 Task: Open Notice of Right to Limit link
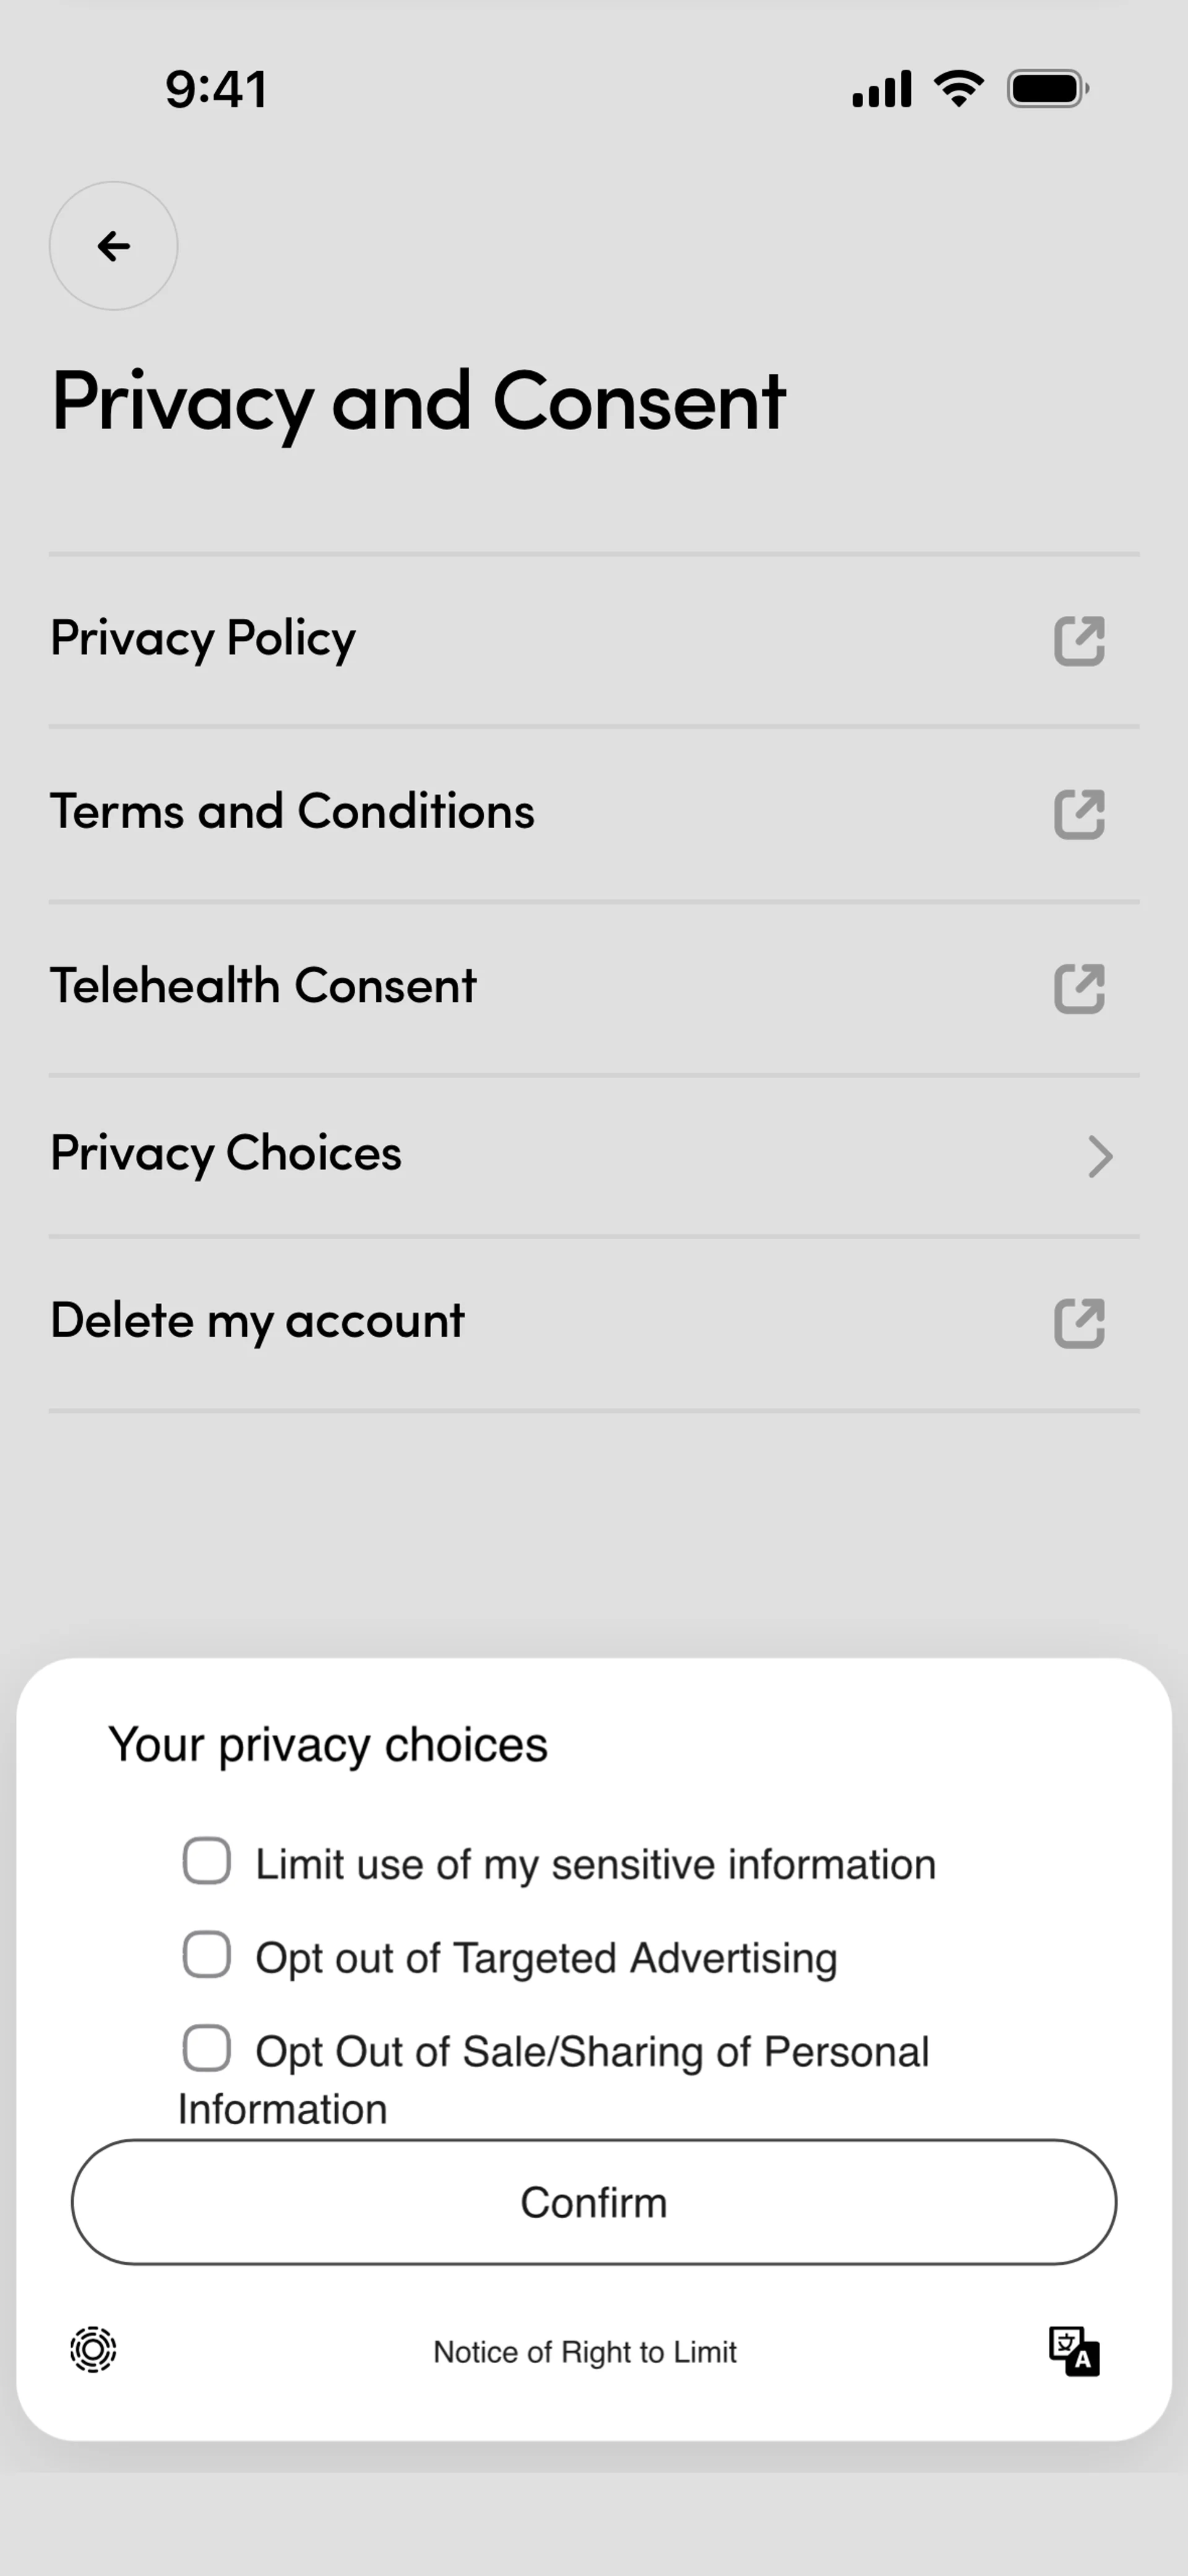coord(585,2352)
